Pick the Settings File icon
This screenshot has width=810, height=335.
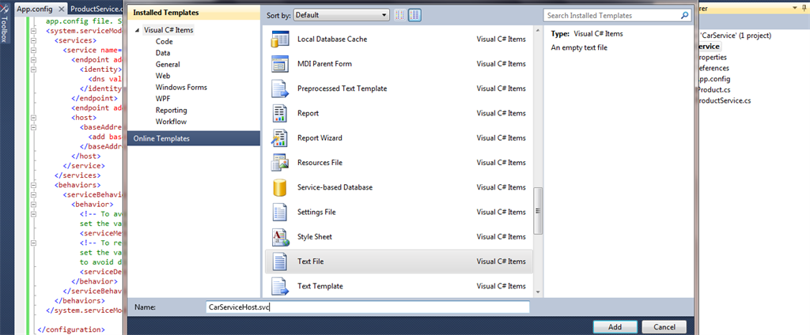[x=281, y=212]
